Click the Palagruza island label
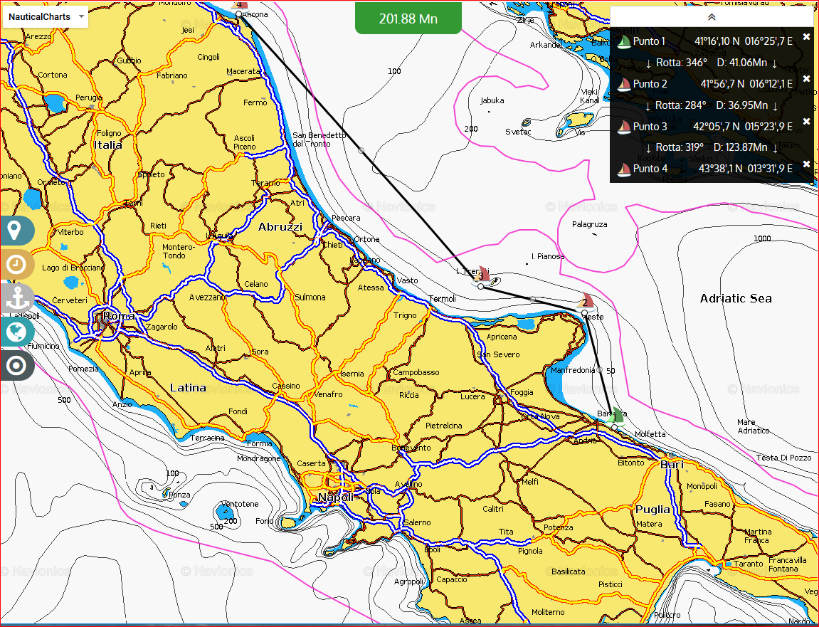The image size is (819, 627). pyautogui.click(x=589, y=225)
